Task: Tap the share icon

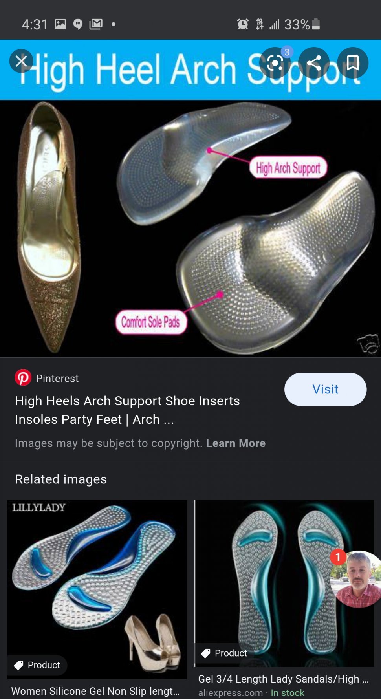Action: point(314,63)
